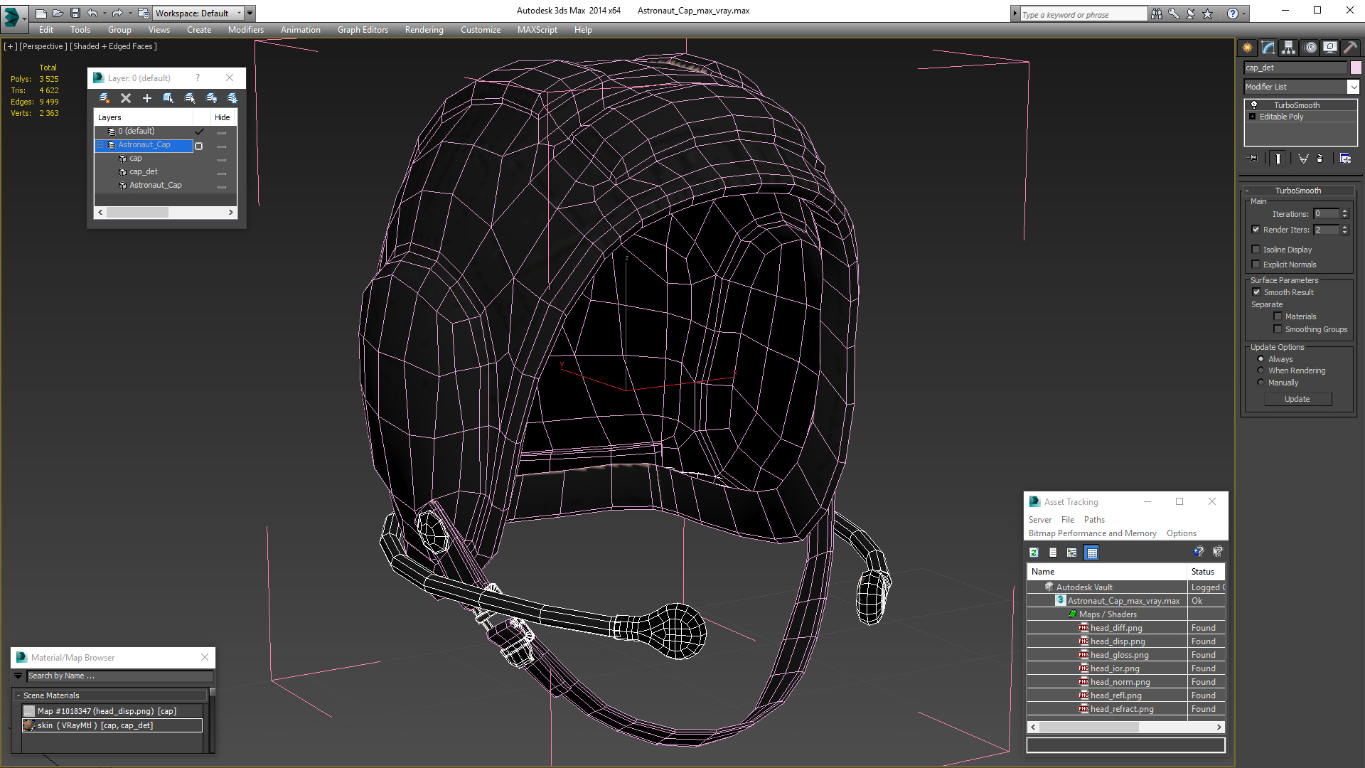Click the table view icon in Asset Tracking

point(1092,553)
